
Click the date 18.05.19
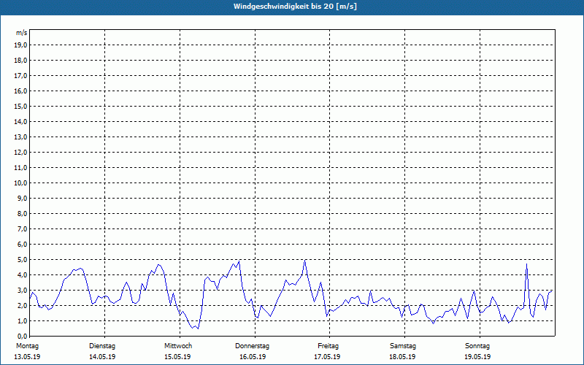point(402,357)
